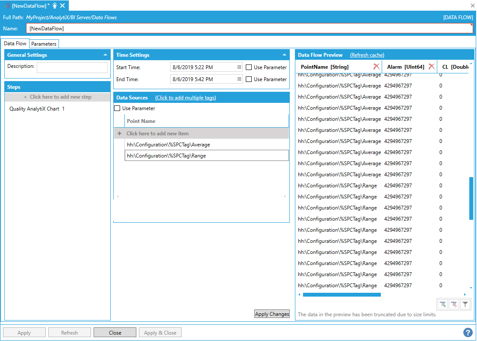Close the NewDataFlow tab with its X

click(x=62, y=6)
